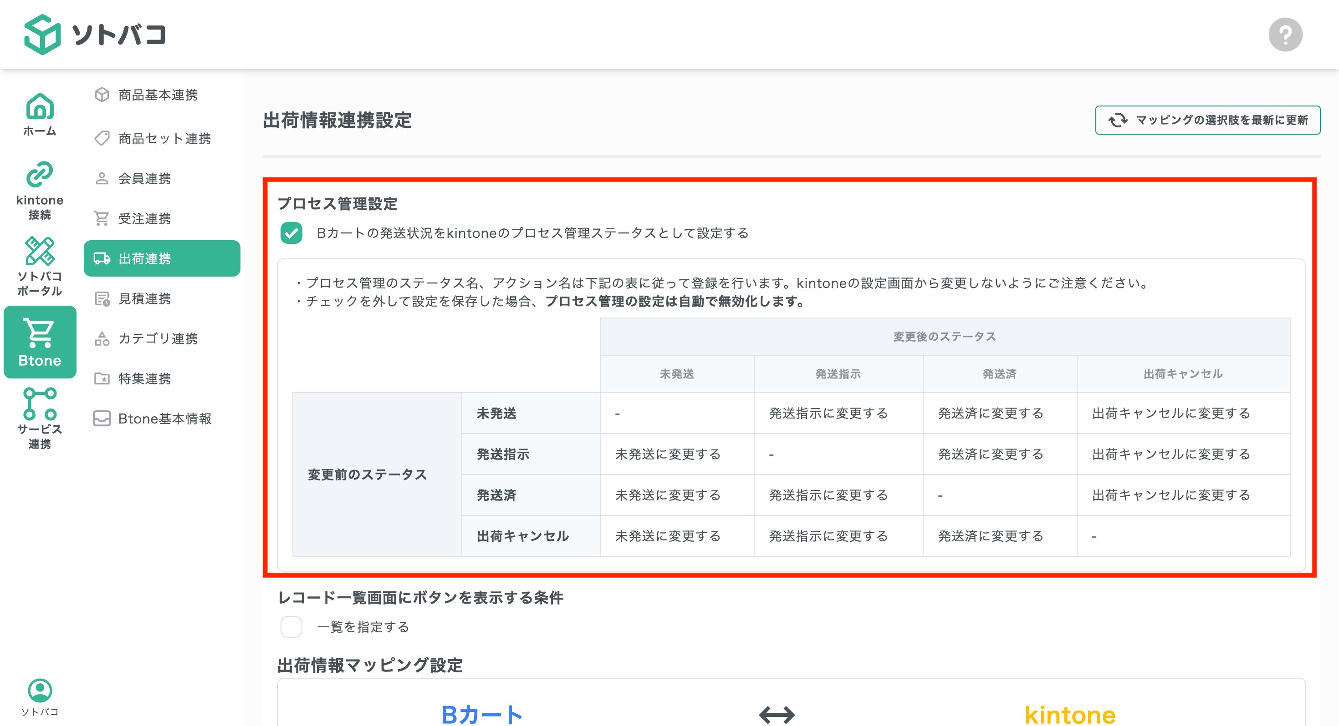This screenshot has height=726, width=1339.
Task: Click the 商品基本連携 box icon
Action: click(102, 95)
